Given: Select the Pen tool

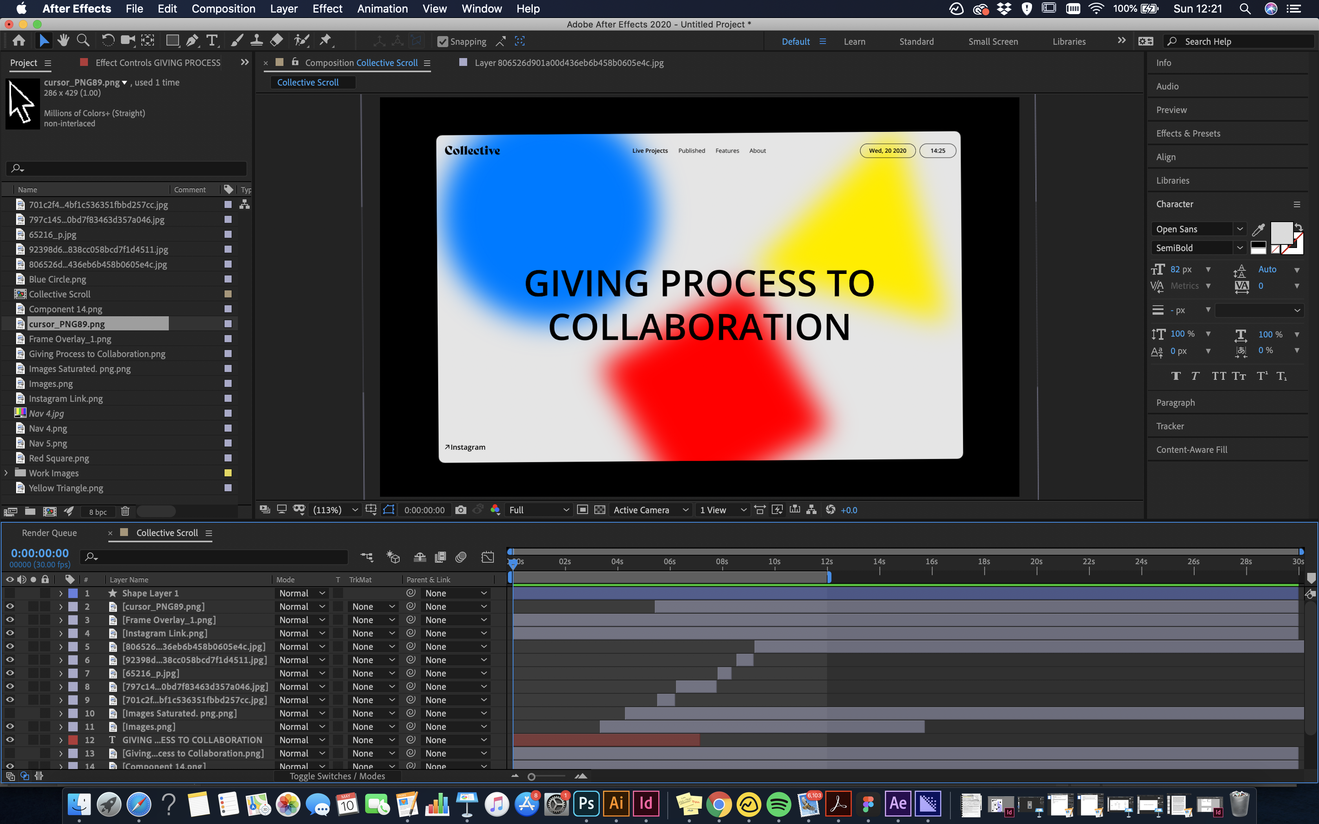Looking at the screenshot, I should [x=192, y=41].
